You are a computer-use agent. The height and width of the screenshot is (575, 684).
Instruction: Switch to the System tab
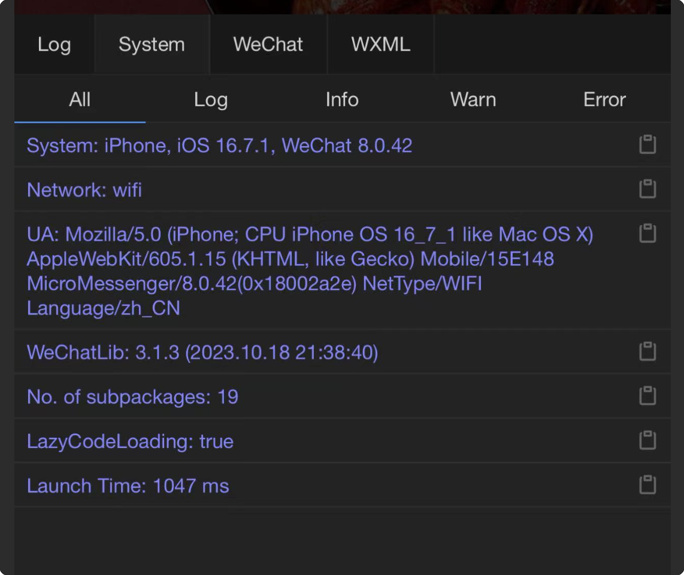[x=152, y=44]
